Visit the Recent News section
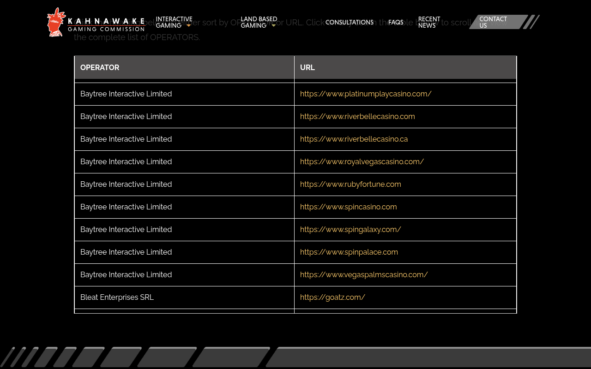591x369 pixels. point(429,22)
